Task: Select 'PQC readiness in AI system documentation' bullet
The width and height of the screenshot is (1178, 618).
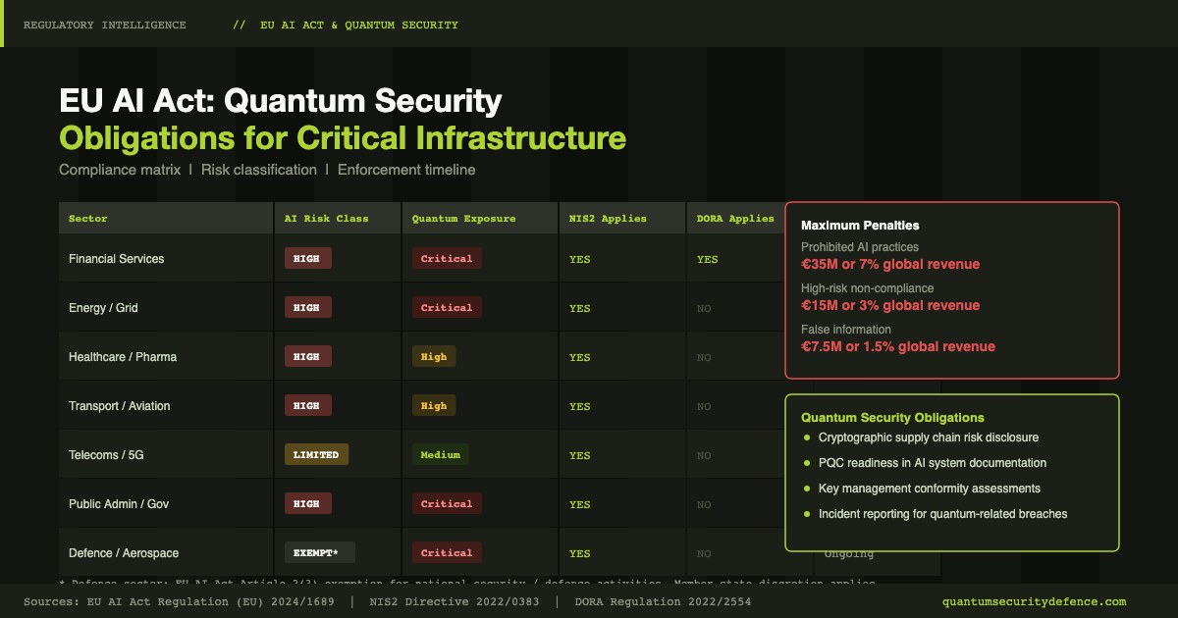Action: 933,463
